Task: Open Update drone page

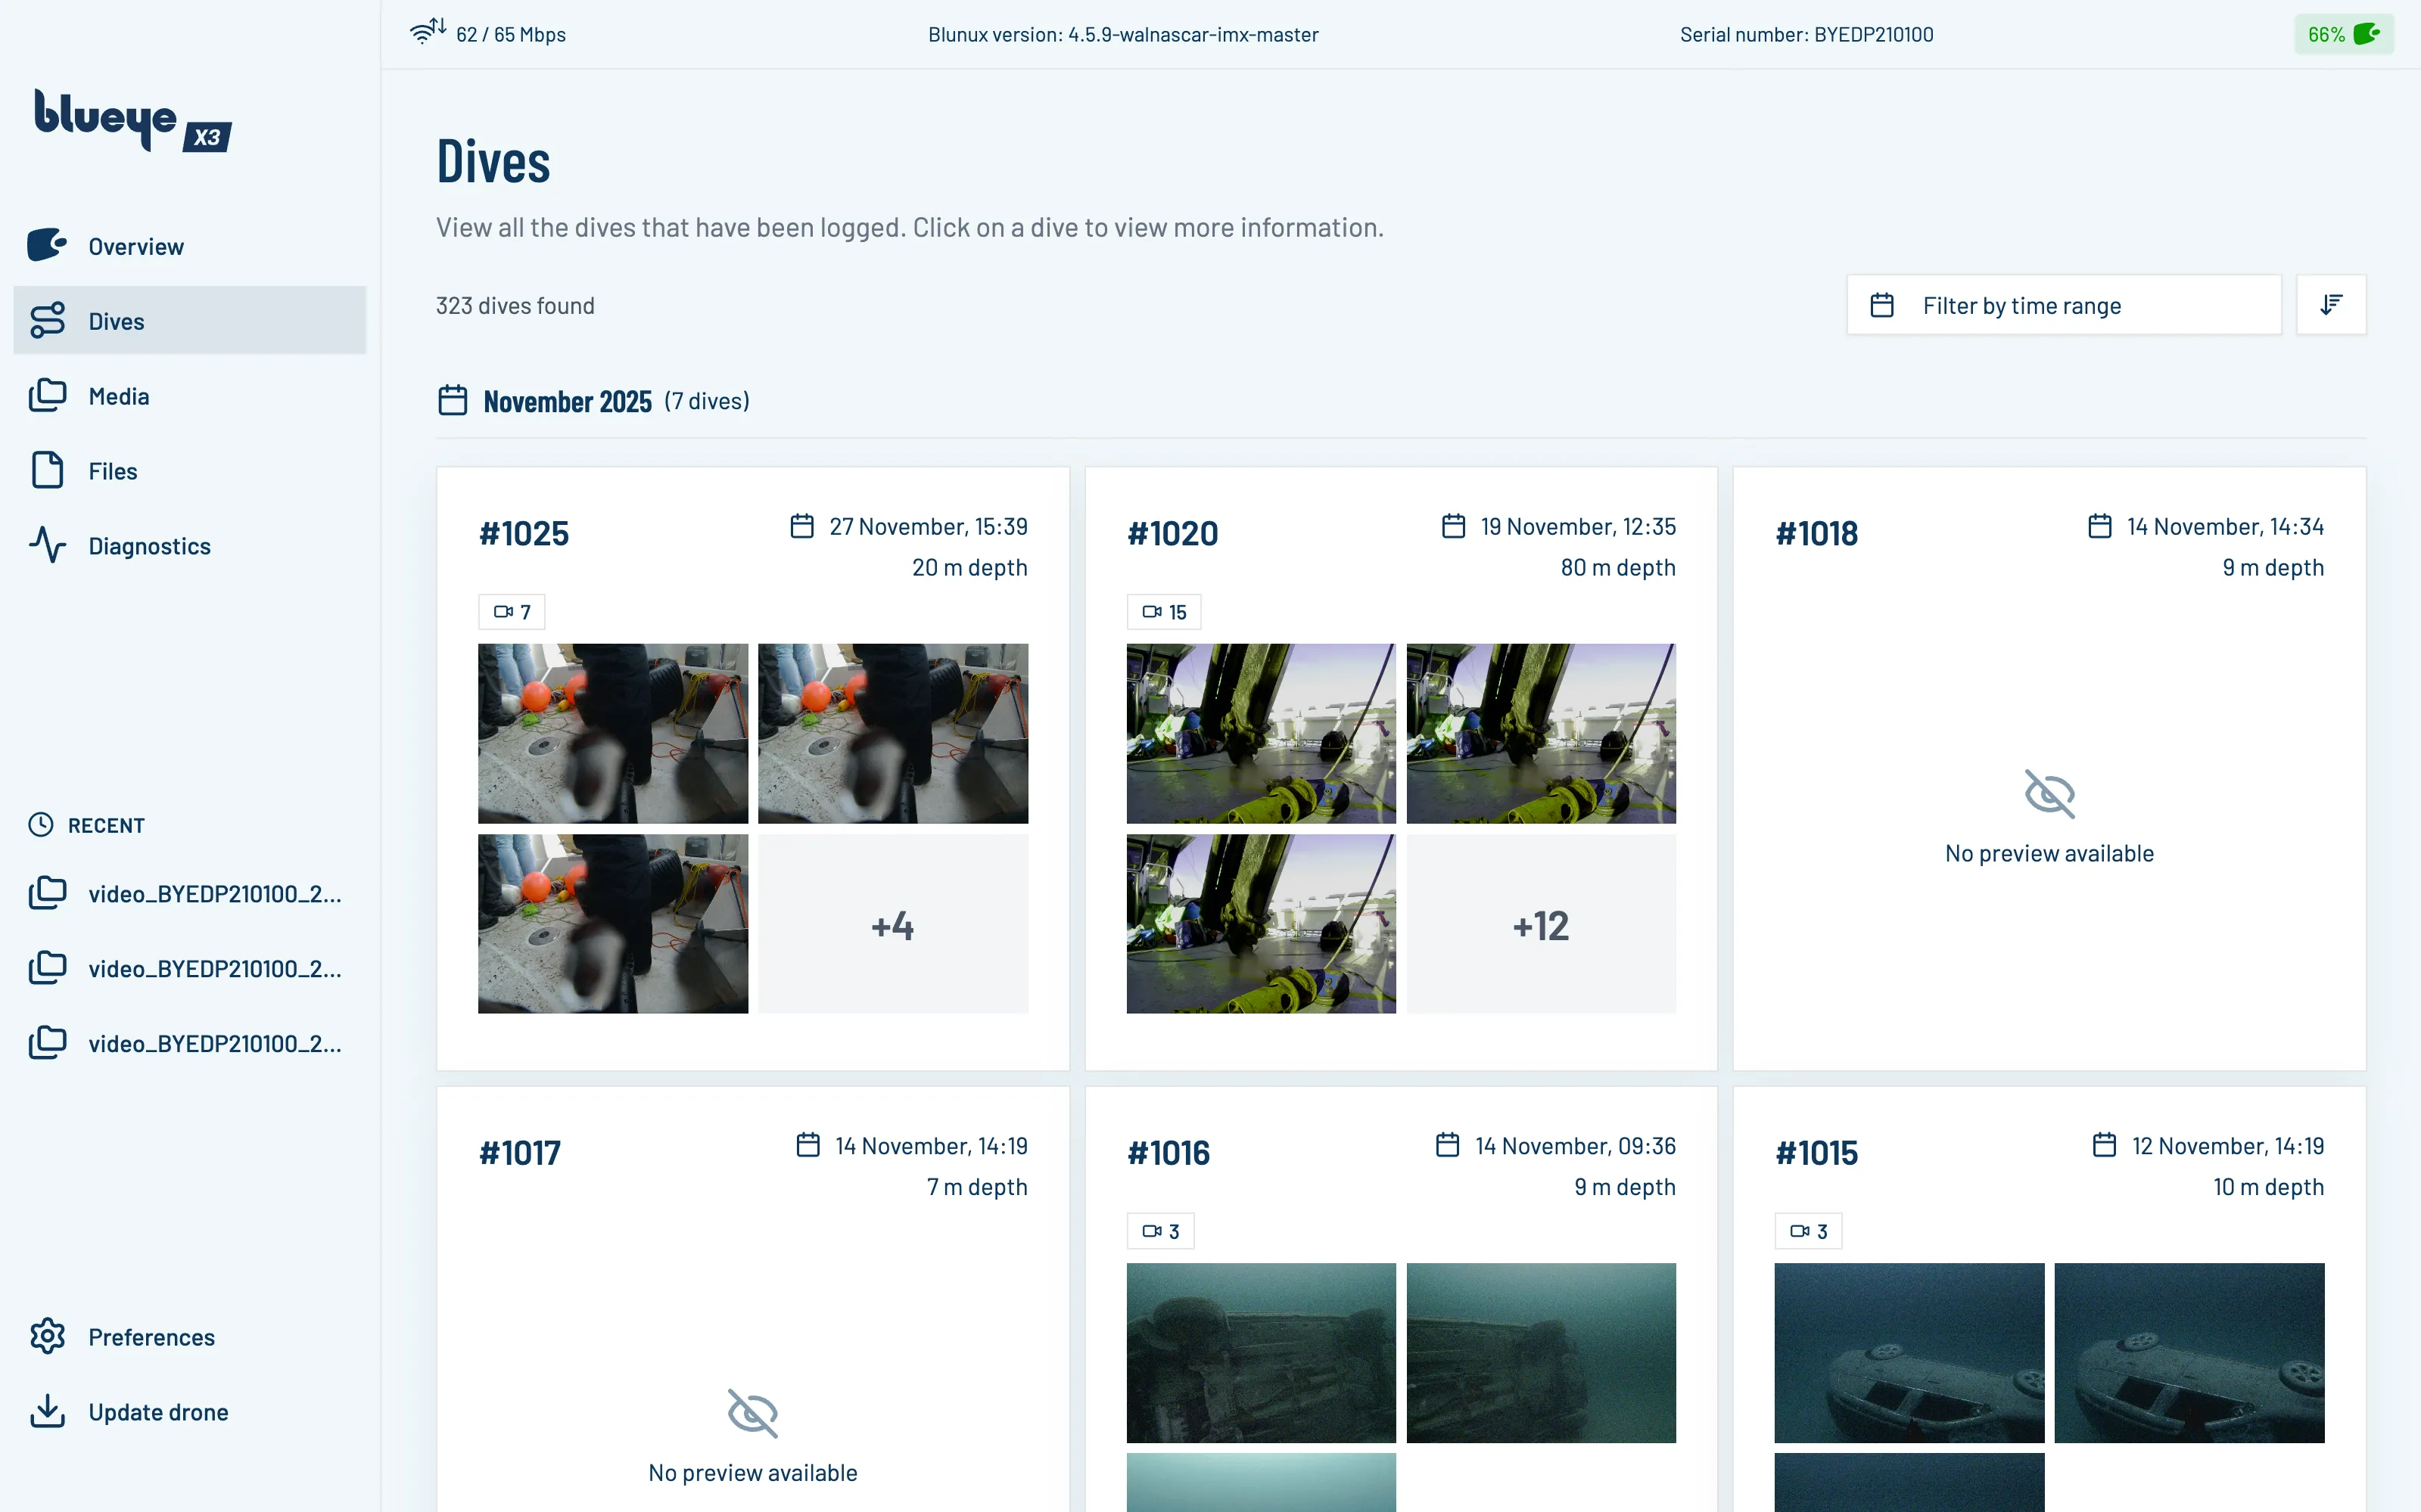Action: [x=190, y=1411]
